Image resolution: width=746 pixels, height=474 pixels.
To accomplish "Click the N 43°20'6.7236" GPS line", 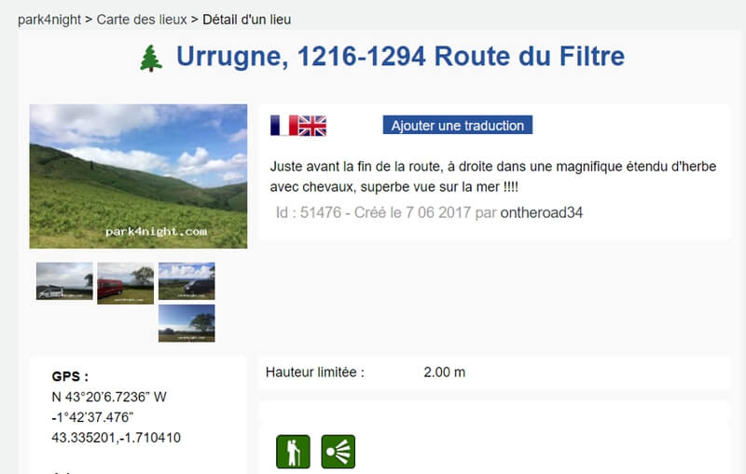I will point(109,397).
